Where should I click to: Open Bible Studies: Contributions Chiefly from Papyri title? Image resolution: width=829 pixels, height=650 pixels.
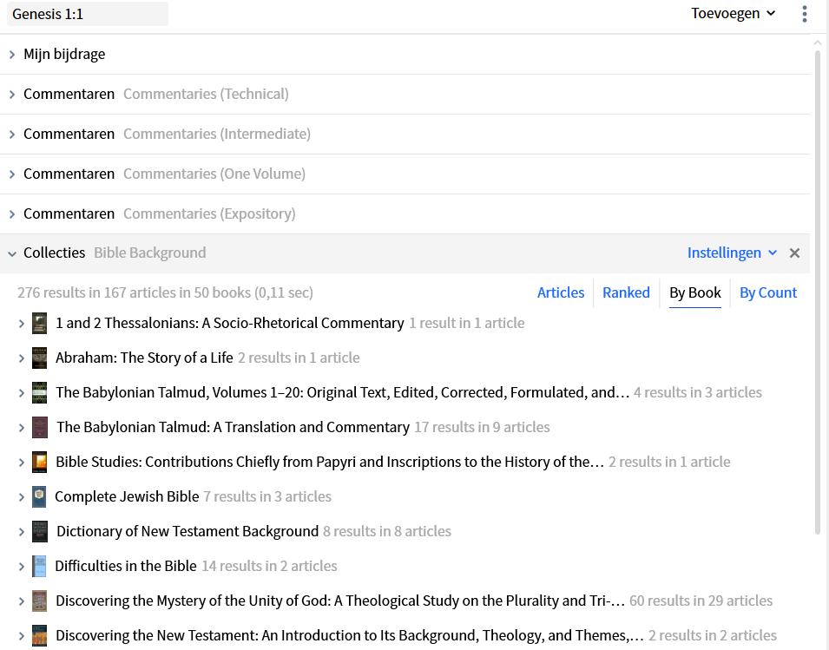[330, 463]
